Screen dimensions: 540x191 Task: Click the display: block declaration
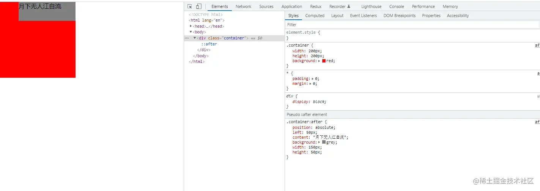(309, 102)
